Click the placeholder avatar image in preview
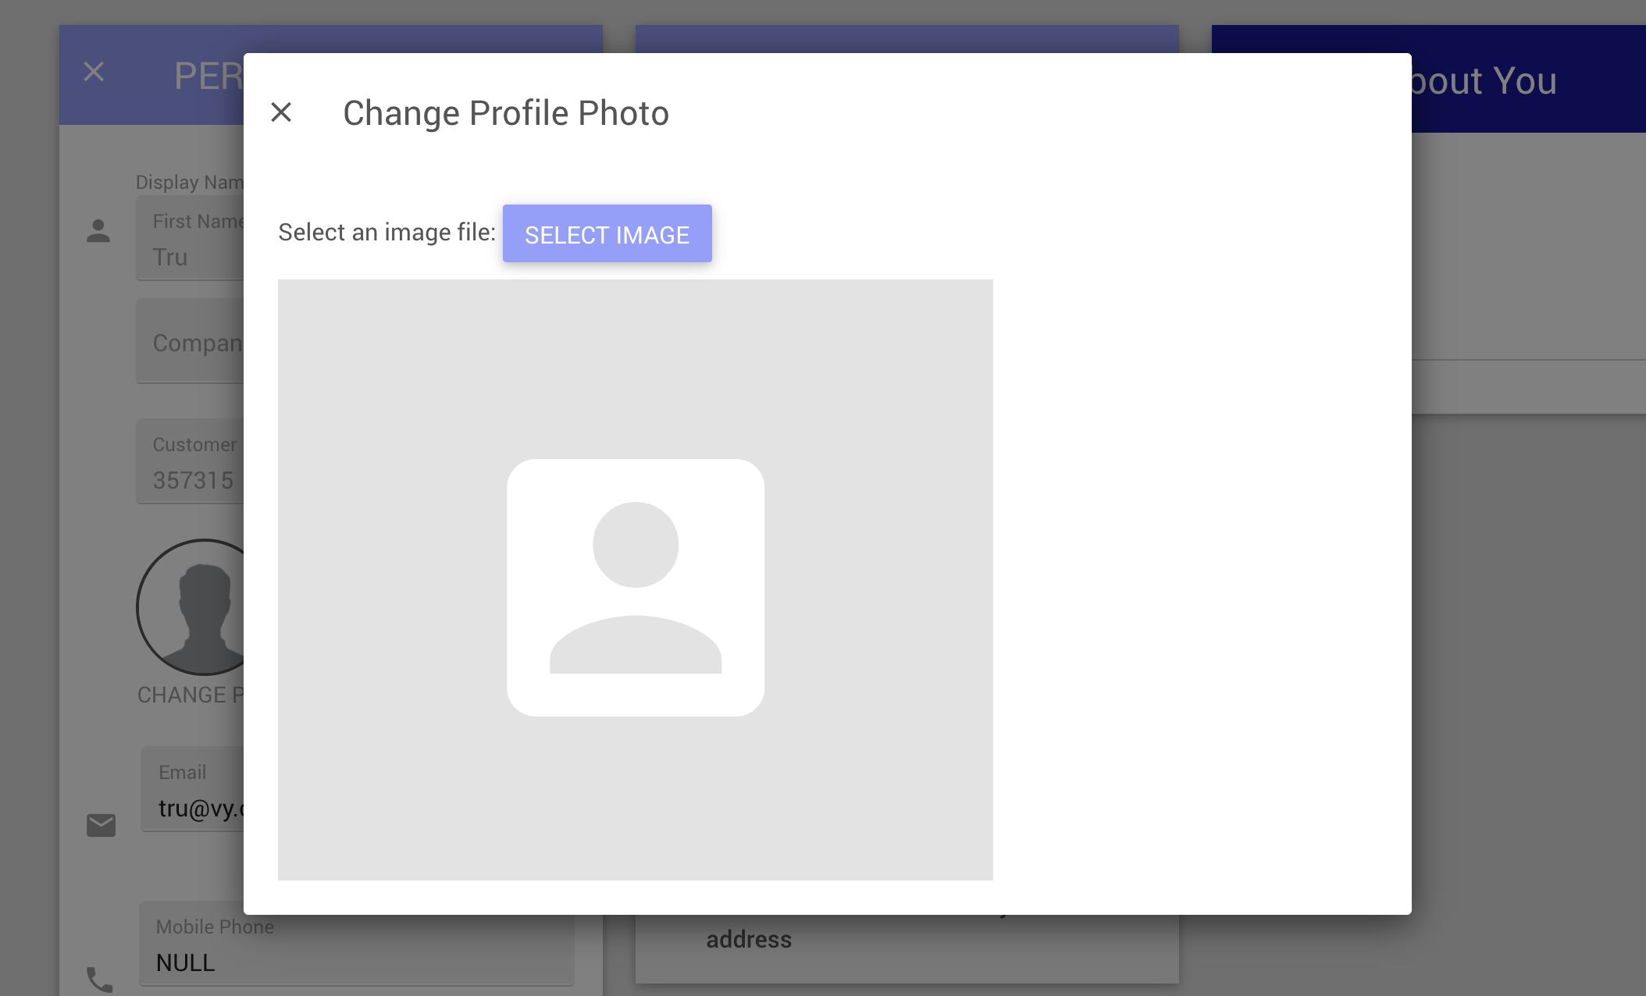Image resolution: width=1646 pixels, height=996 pixels. pyautogui.click(x=635, y=588)
